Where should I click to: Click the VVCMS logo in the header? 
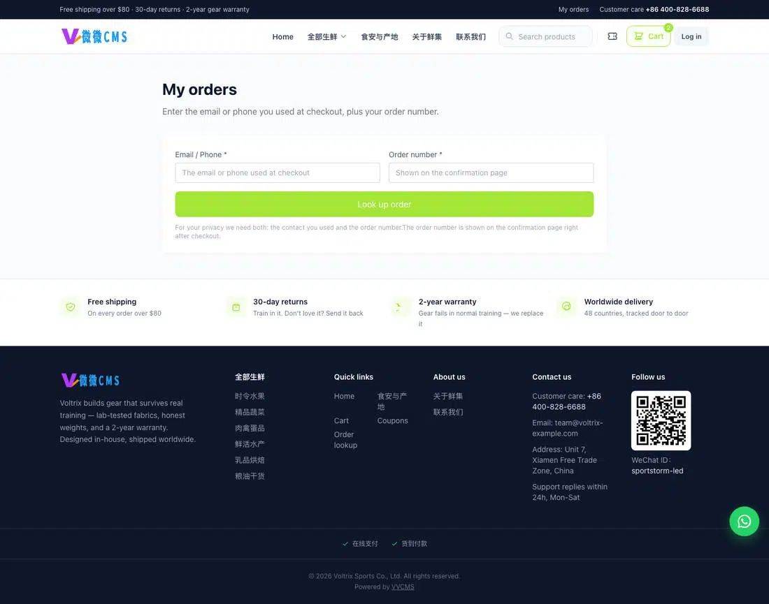94,36
